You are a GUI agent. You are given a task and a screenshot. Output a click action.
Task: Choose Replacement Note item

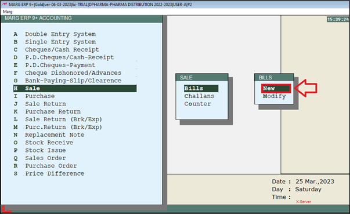coord(55,135)
